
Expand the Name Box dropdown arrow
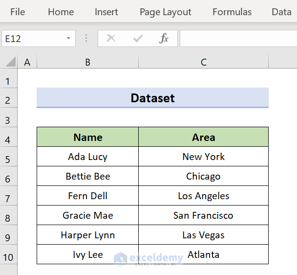click(68, 39)
